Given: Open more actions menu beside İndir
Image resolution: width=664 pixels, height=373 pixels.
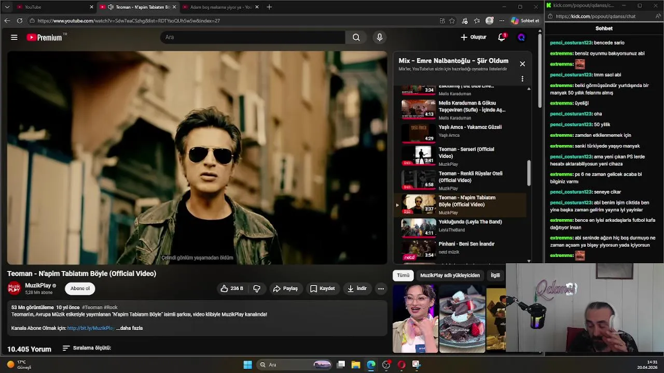Looking at the screenshot, I should pos(381,289).
